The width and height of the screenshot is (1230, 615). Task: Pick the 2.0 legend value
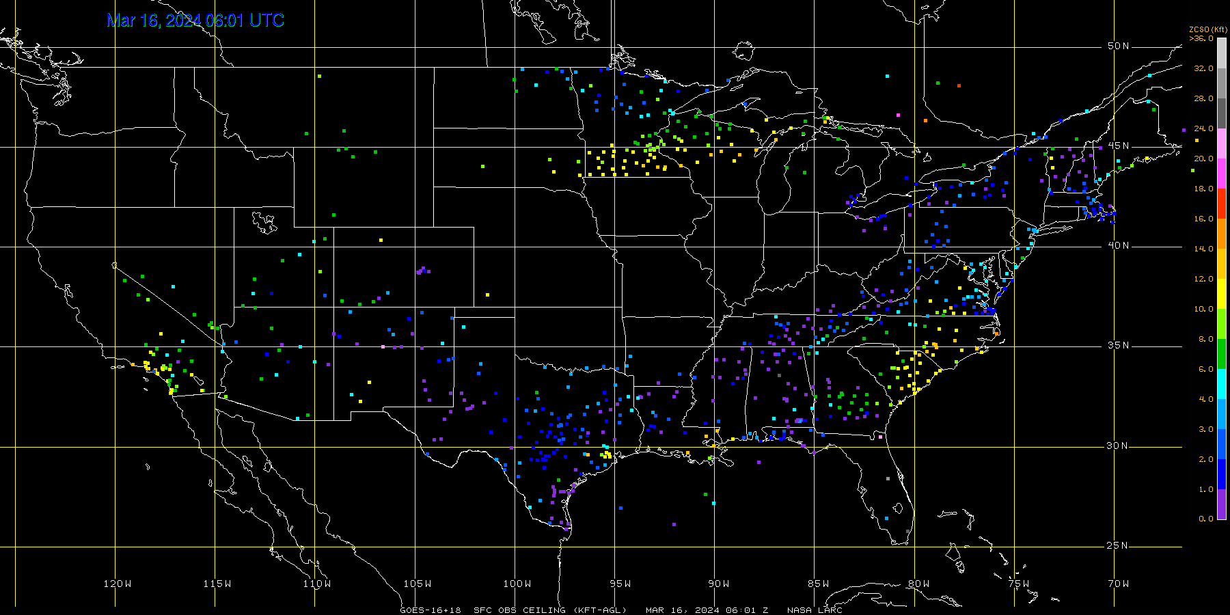(1206, 459)
